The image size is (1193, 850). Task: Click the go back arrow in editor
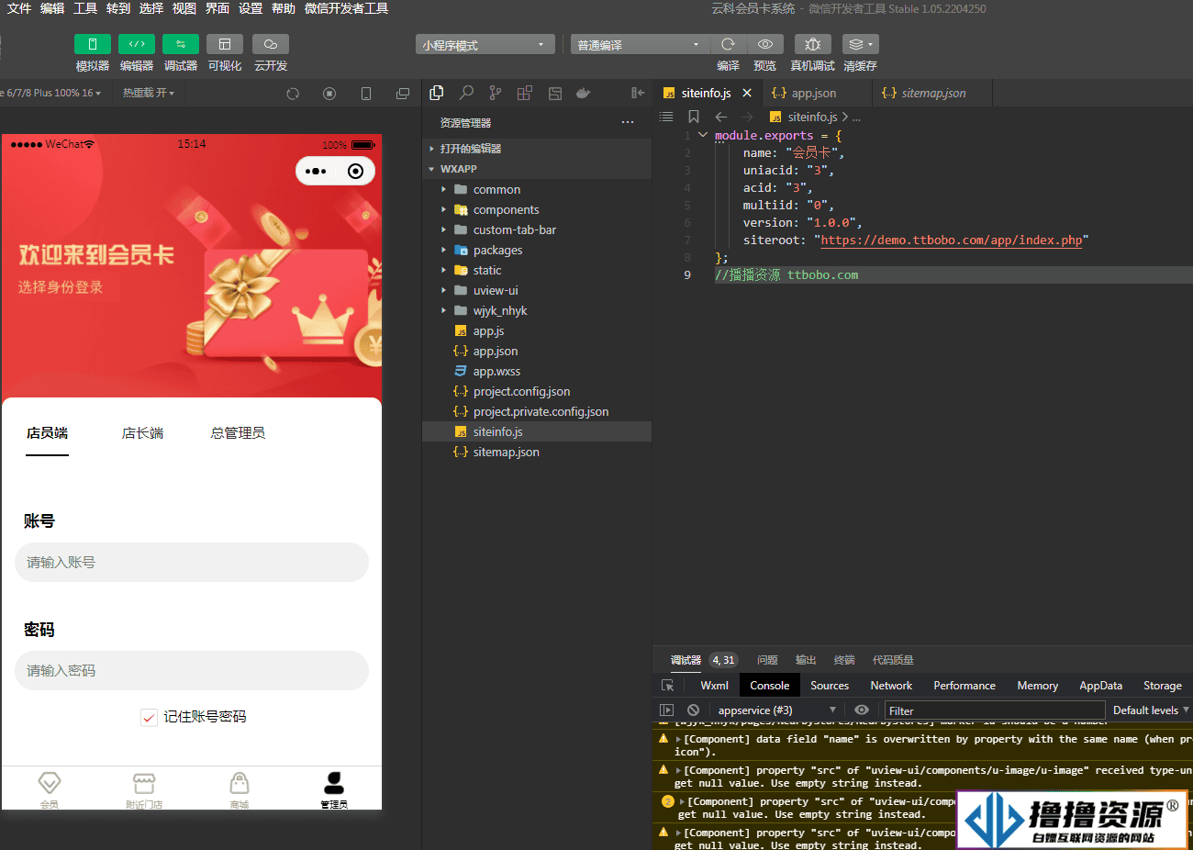pos(721,117)
